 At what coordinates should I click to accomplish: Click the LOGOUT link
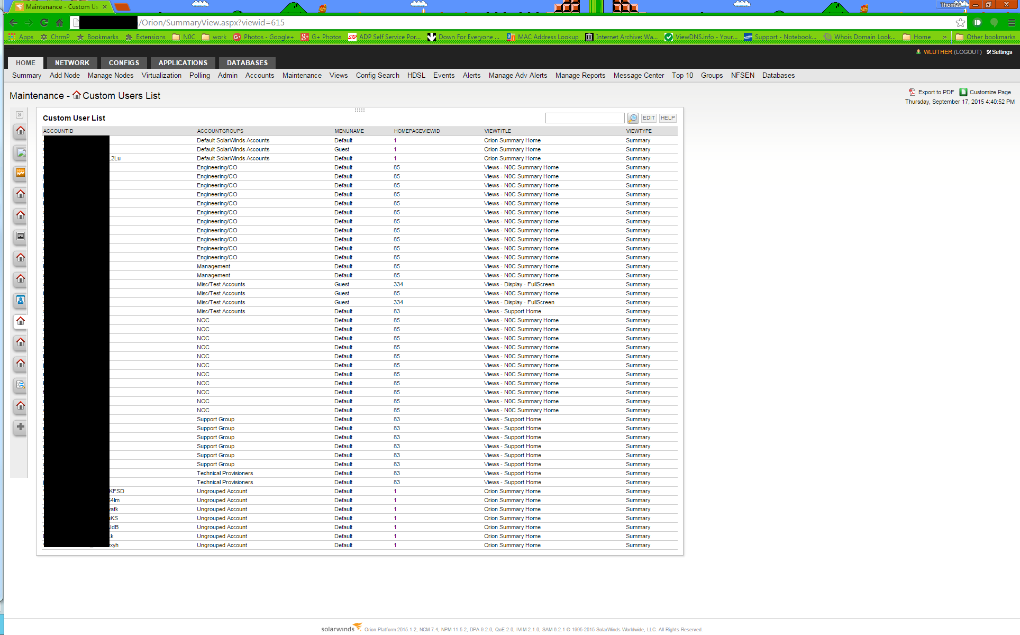click(968, 52)
